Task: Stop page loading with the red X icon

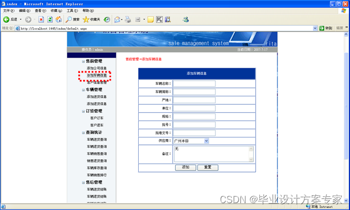Action: click(41, 20)
